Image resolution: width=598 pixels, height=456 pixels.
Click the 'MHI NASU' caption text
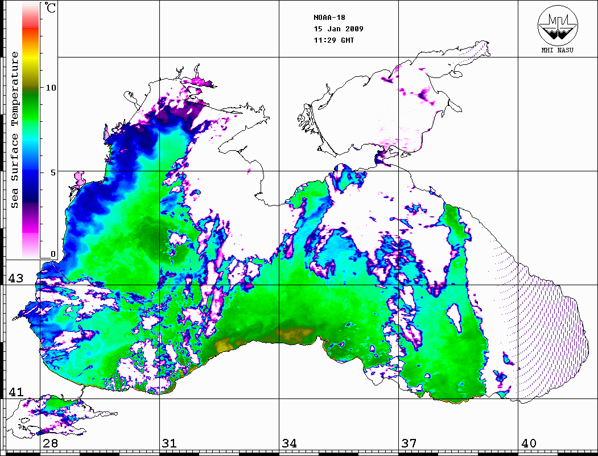point(557,50)
